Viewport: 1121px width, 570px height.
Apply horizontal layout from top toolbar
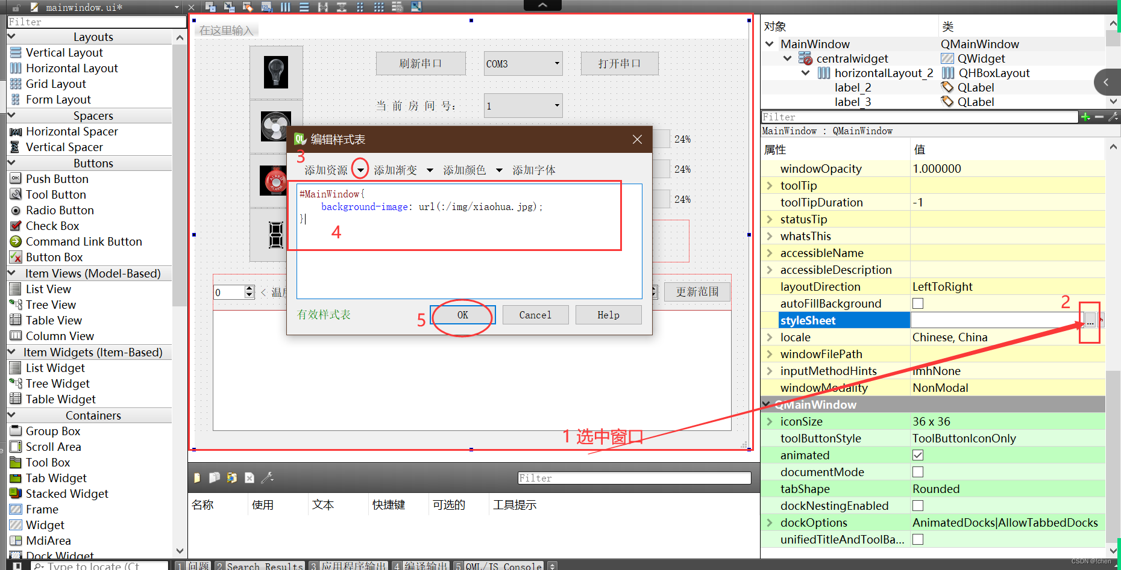coord(285,7)
